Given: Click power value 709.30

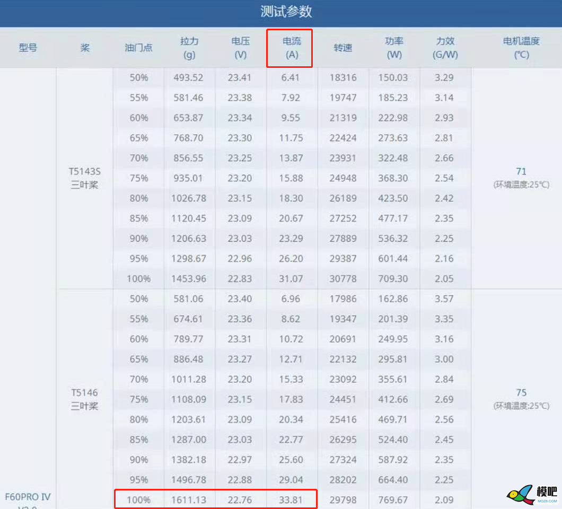Looking at the screenshot, I should click(393, 278).
